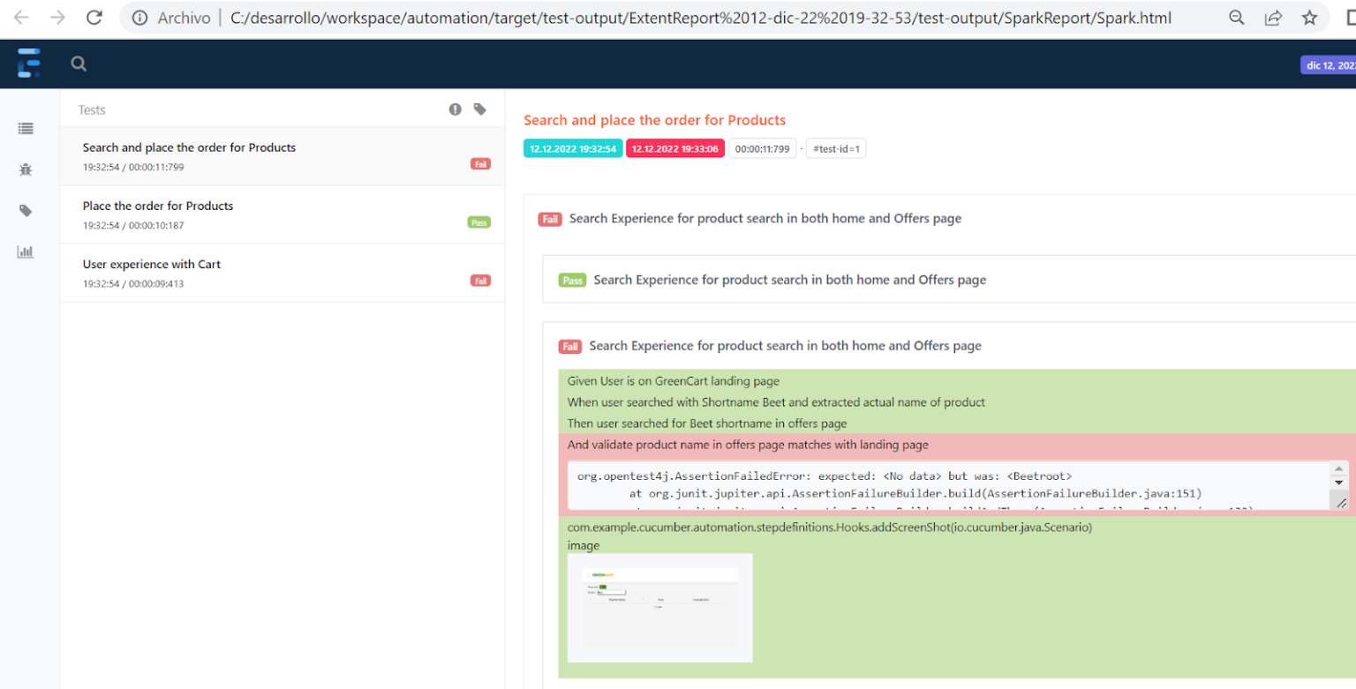Viewport: 1356px width, 689px height.
Task: Open the bug exceptions sidebar icon
Action: (26, 169)
